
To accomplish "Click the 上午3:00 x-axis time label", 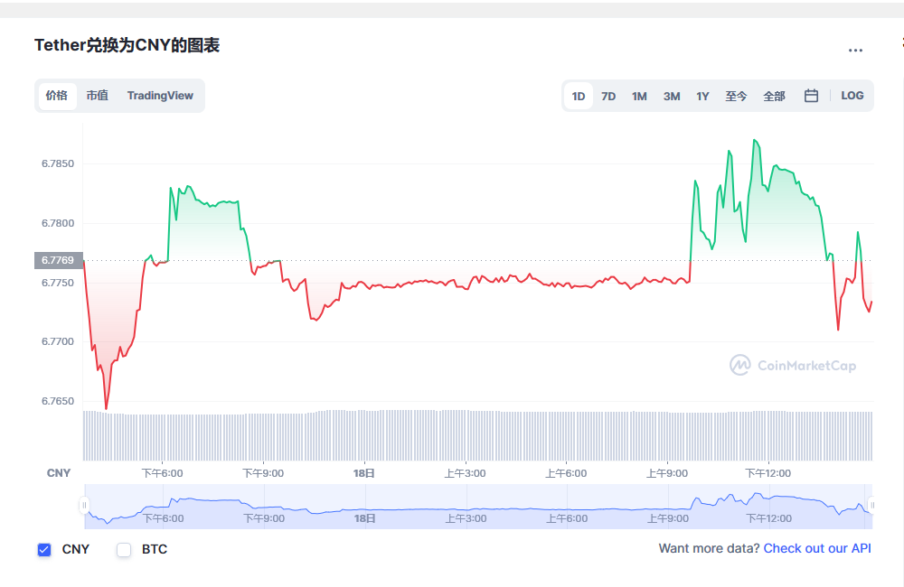I will tap(465, 473).
